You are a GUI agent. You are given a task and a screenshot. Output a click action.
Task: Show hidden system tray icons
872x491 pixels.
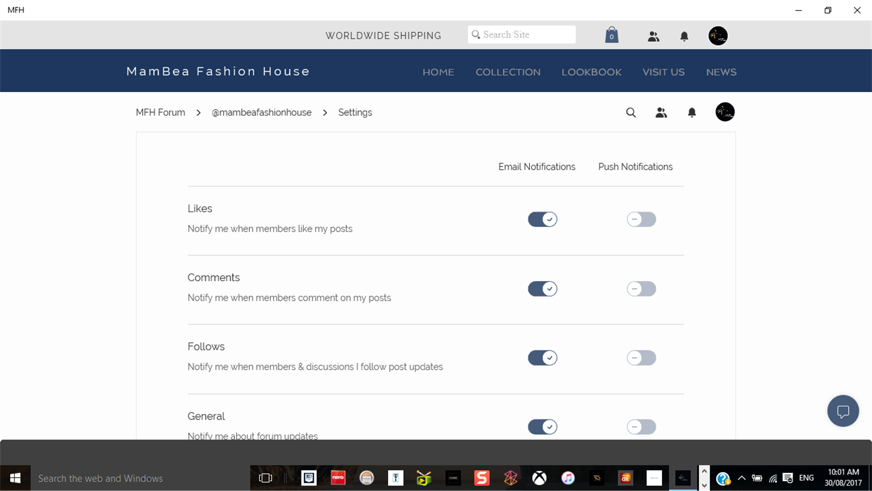coord(741,478)
